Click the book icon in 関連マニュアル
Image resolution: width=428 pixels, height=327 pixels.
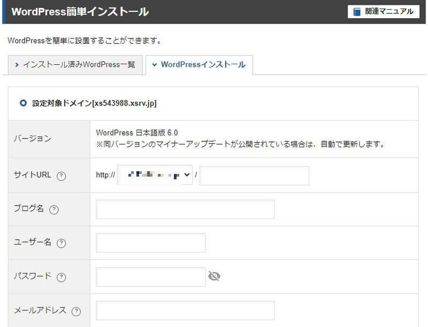pos(357,12)
